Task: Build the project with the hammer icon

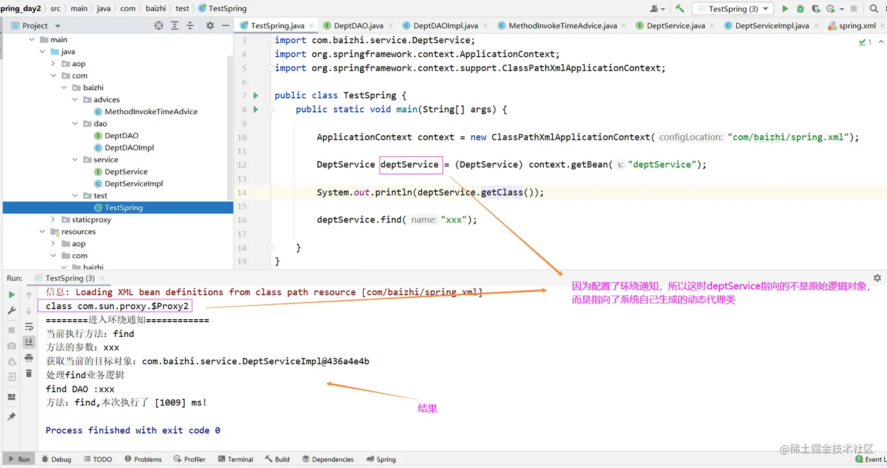Action: [680, 9]
